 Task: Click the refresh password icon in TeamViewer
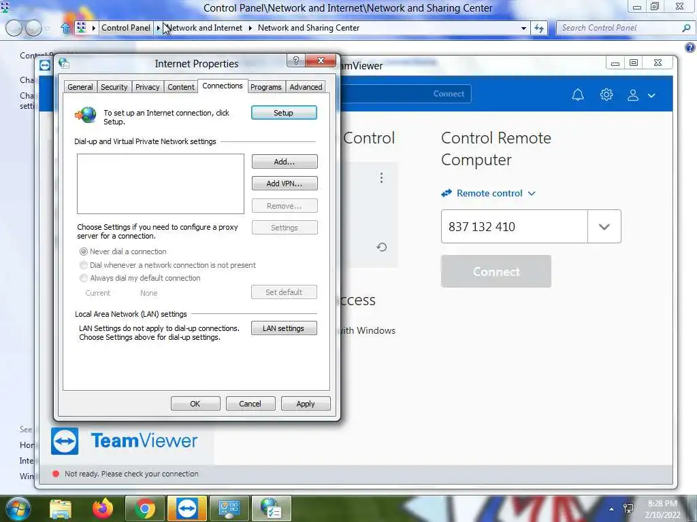click(x=381, y=247)
